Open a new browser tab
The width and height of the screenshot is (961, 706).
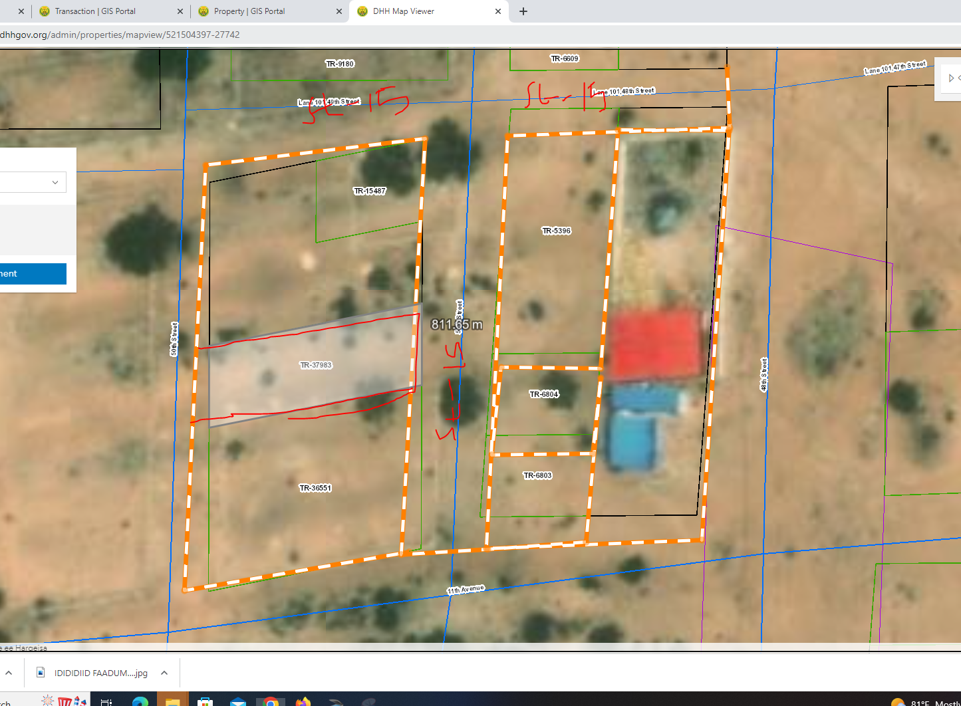523,11
